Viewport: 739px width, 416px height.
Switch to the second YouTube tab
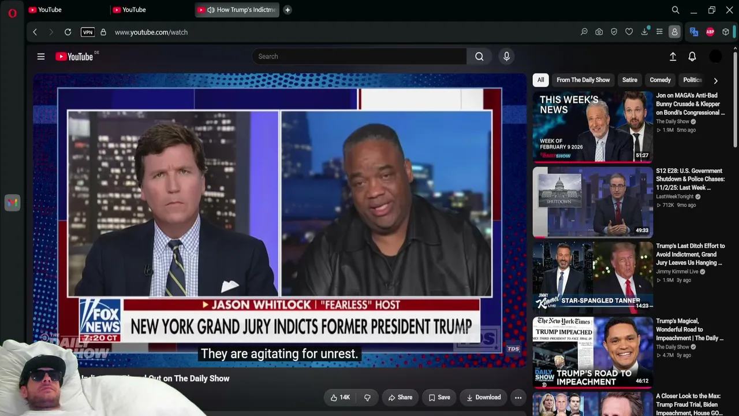(150, 10)
